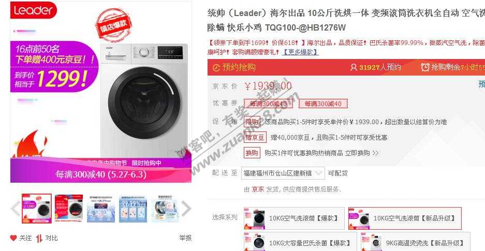Click the person icon beside 31927人预约

point(354,67)
